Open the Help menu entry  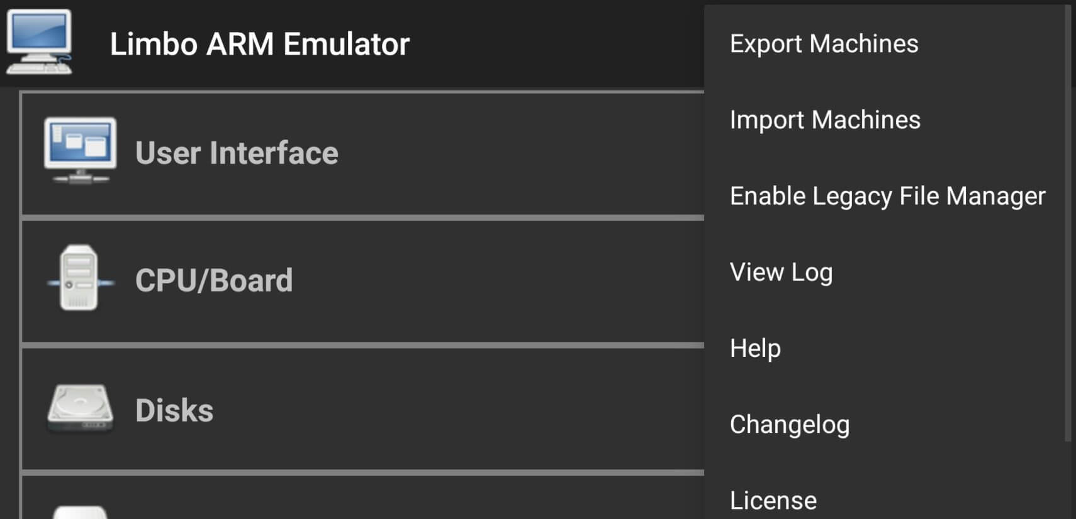[x=755, y=348]
